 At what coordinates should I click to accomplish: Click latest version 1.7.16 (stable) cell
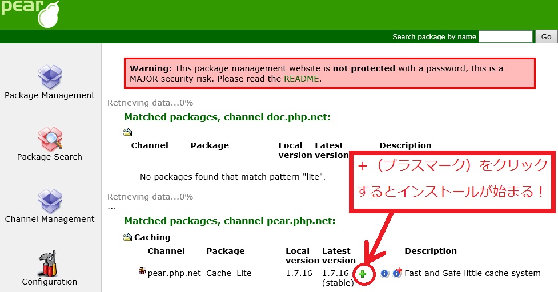(x=338, y=278)
